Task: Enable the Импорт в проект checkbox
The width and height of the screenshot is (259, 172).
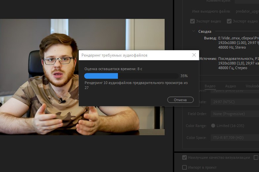Action: click(184, 167)
